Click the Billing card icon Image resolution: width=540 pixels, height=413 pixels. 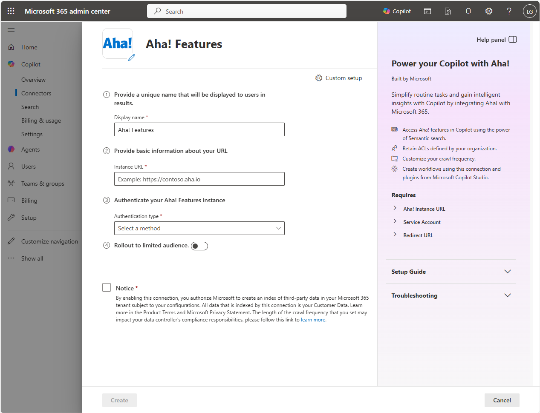pos(11,201)
